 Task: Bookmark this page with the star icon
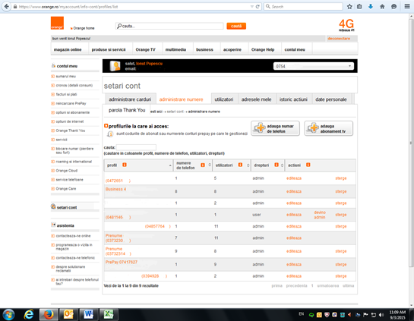[349, 7]
